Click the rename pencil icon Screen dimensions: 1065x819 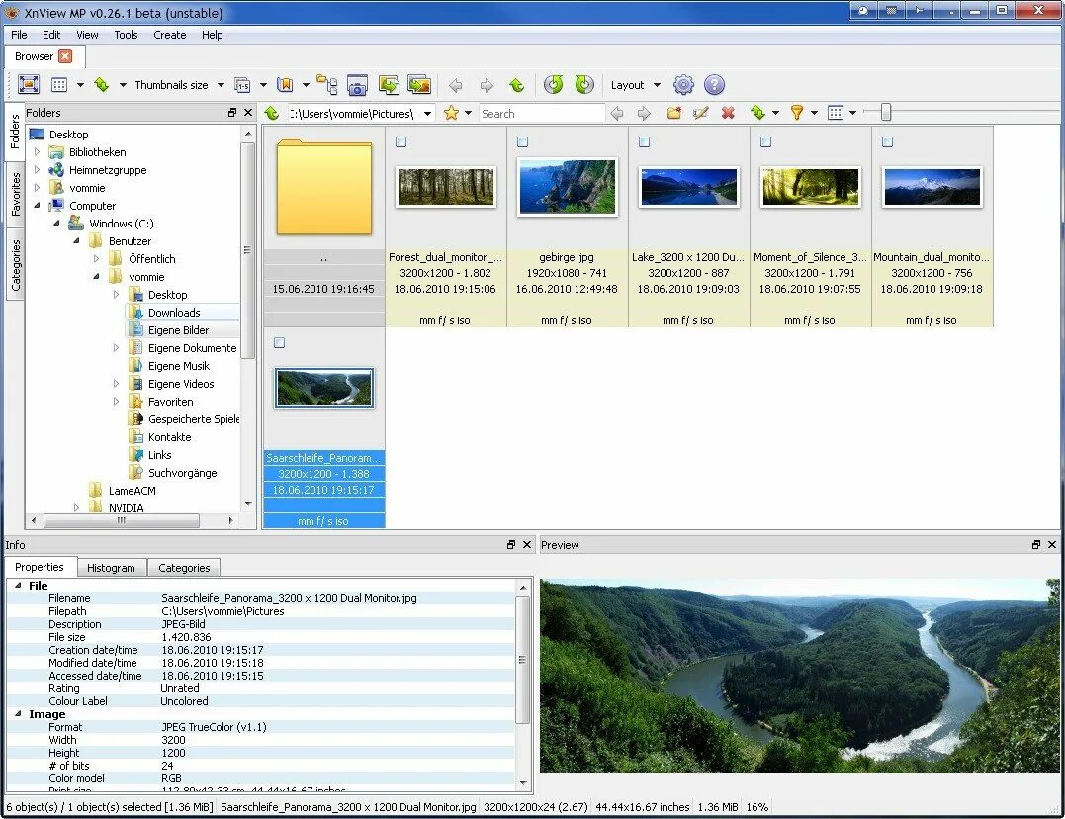[x=701, y=113]
